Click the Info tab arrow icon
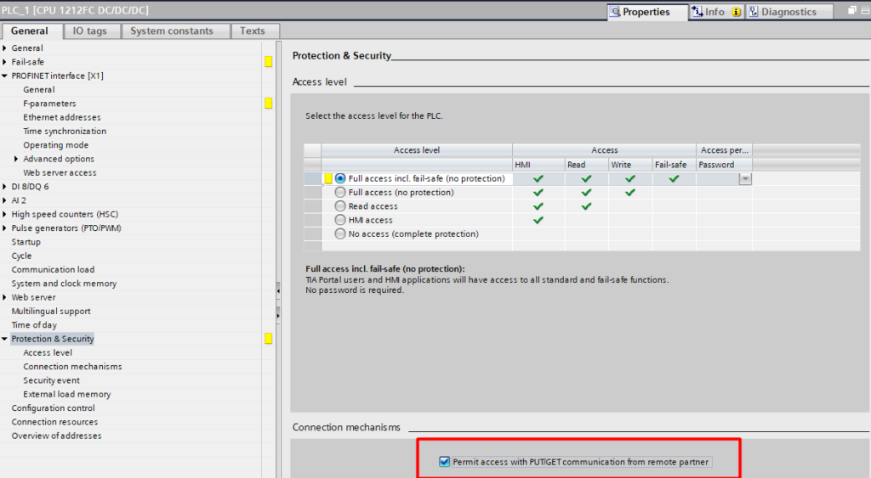 pyautogui.click(x=697, y=12)
